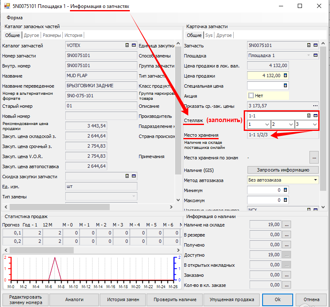Switch to История tab in catalog panel
This screenshot has height=307, width=330.
tap(74, 35)
